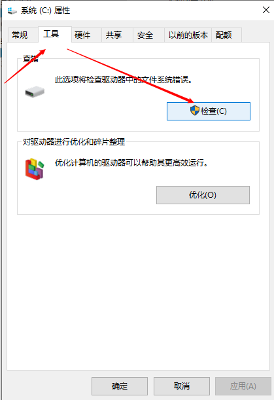Screen dimensions: 274x400
Task: Click the 检查(C) button
Action: (x=209, y=111)
